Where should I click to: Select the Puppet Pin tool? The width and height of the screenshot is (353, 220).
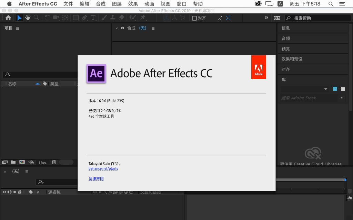143,18
